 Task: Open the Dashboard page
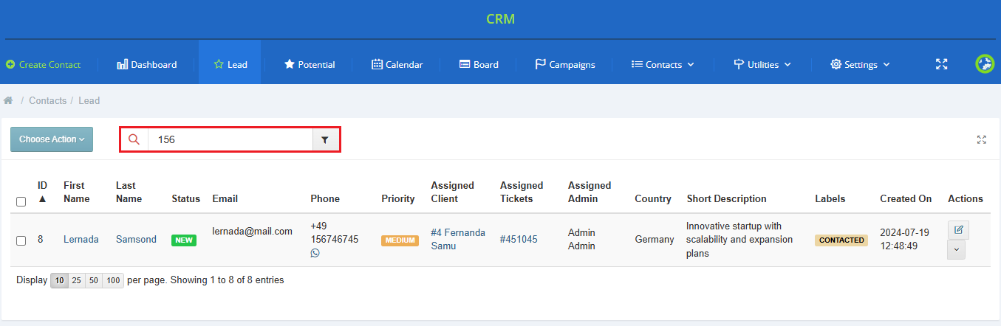[x=147, y=65]
